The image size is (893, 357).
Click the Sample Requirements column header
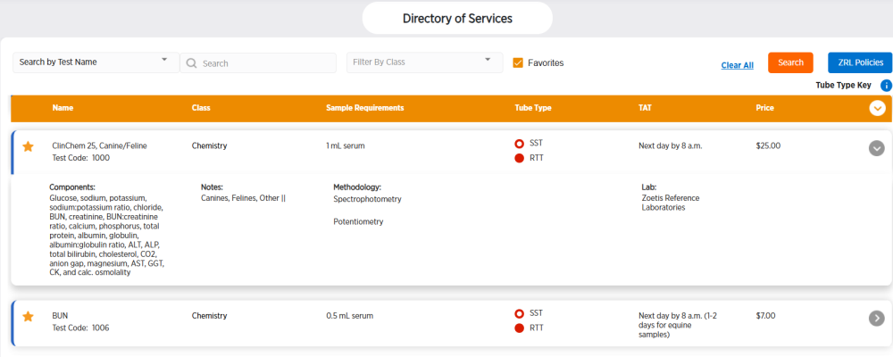(x=365, y=108)
